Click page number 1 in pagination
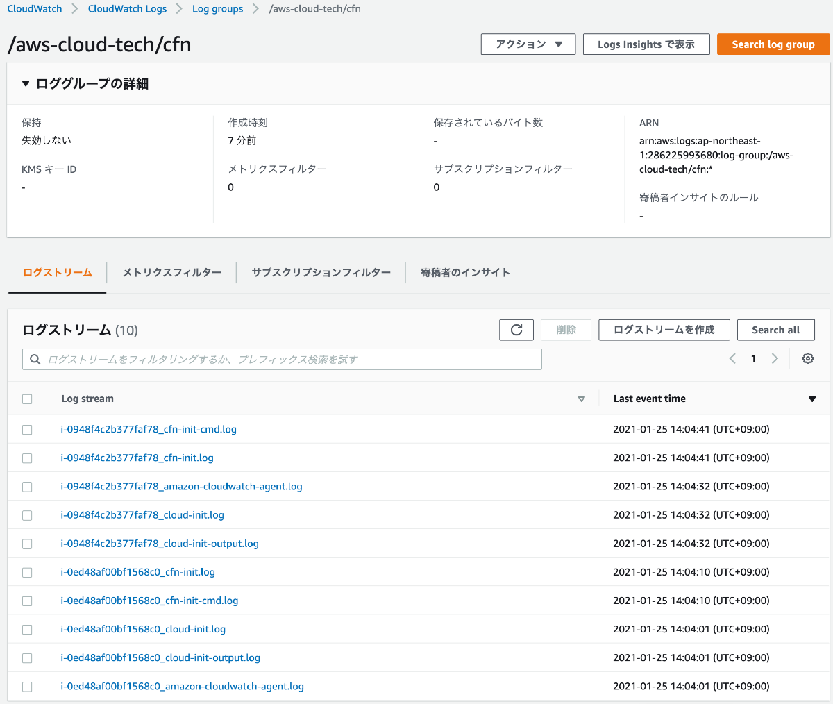Viewport: 833px width, 704px height. coord(753,359)
